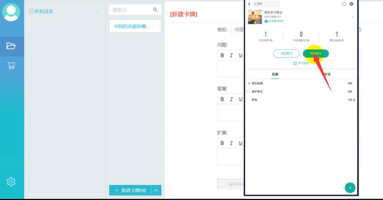Collapse the 所有目录 tree node
Screen dimensions: 383x200
click(x=31, y=11)
